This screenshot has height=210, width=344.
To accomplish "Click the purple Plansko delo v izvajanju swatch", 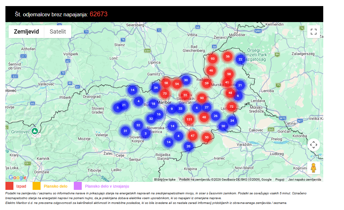I will [x=78, y=186].
